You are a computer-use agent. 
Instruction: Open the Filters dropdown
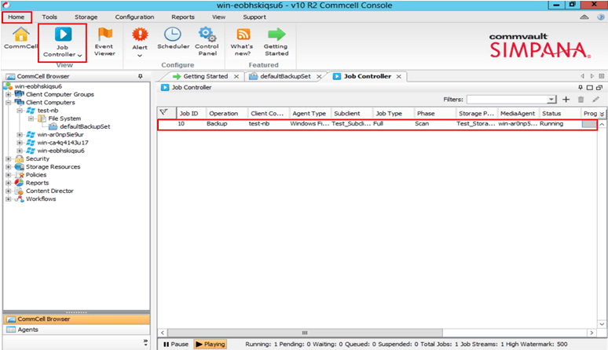(x=552, y=100)
